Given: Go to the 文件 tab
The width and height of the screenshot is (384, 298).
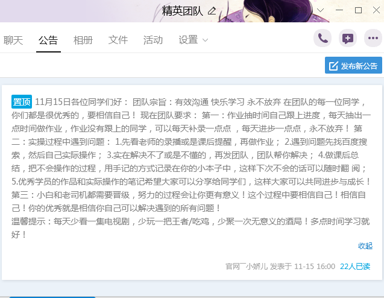Looking at the screenshot, I should (x=118, y=40).
